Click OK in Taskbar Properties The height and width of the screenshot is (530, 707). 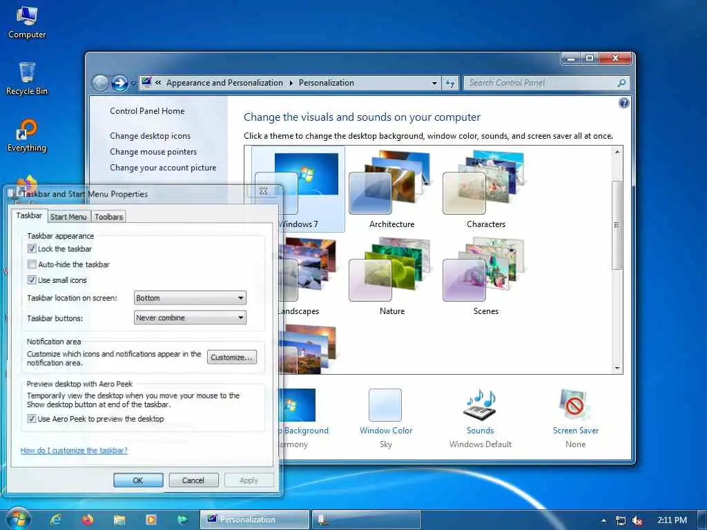pos(138,480)
